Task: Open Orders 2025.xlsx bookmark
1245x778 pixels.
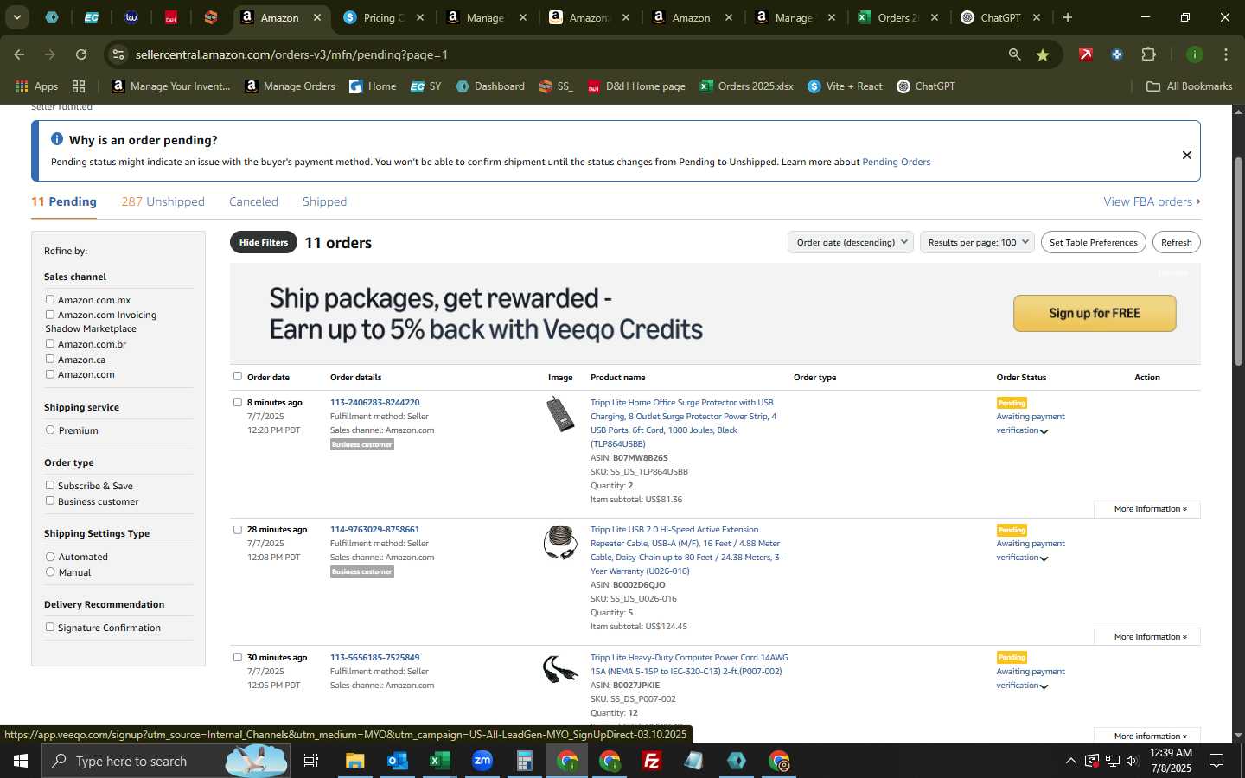Action: (747, 86)
